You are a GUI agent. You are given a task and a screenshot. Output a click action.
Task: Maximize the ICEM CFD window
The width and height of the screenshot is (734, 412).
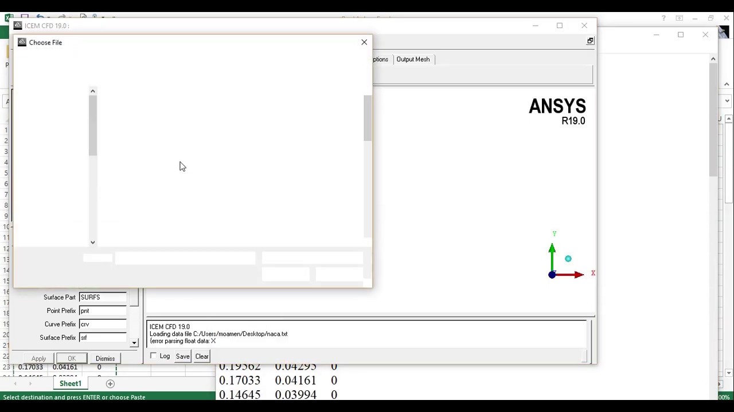pyautogui.click(x=560, y=25)
